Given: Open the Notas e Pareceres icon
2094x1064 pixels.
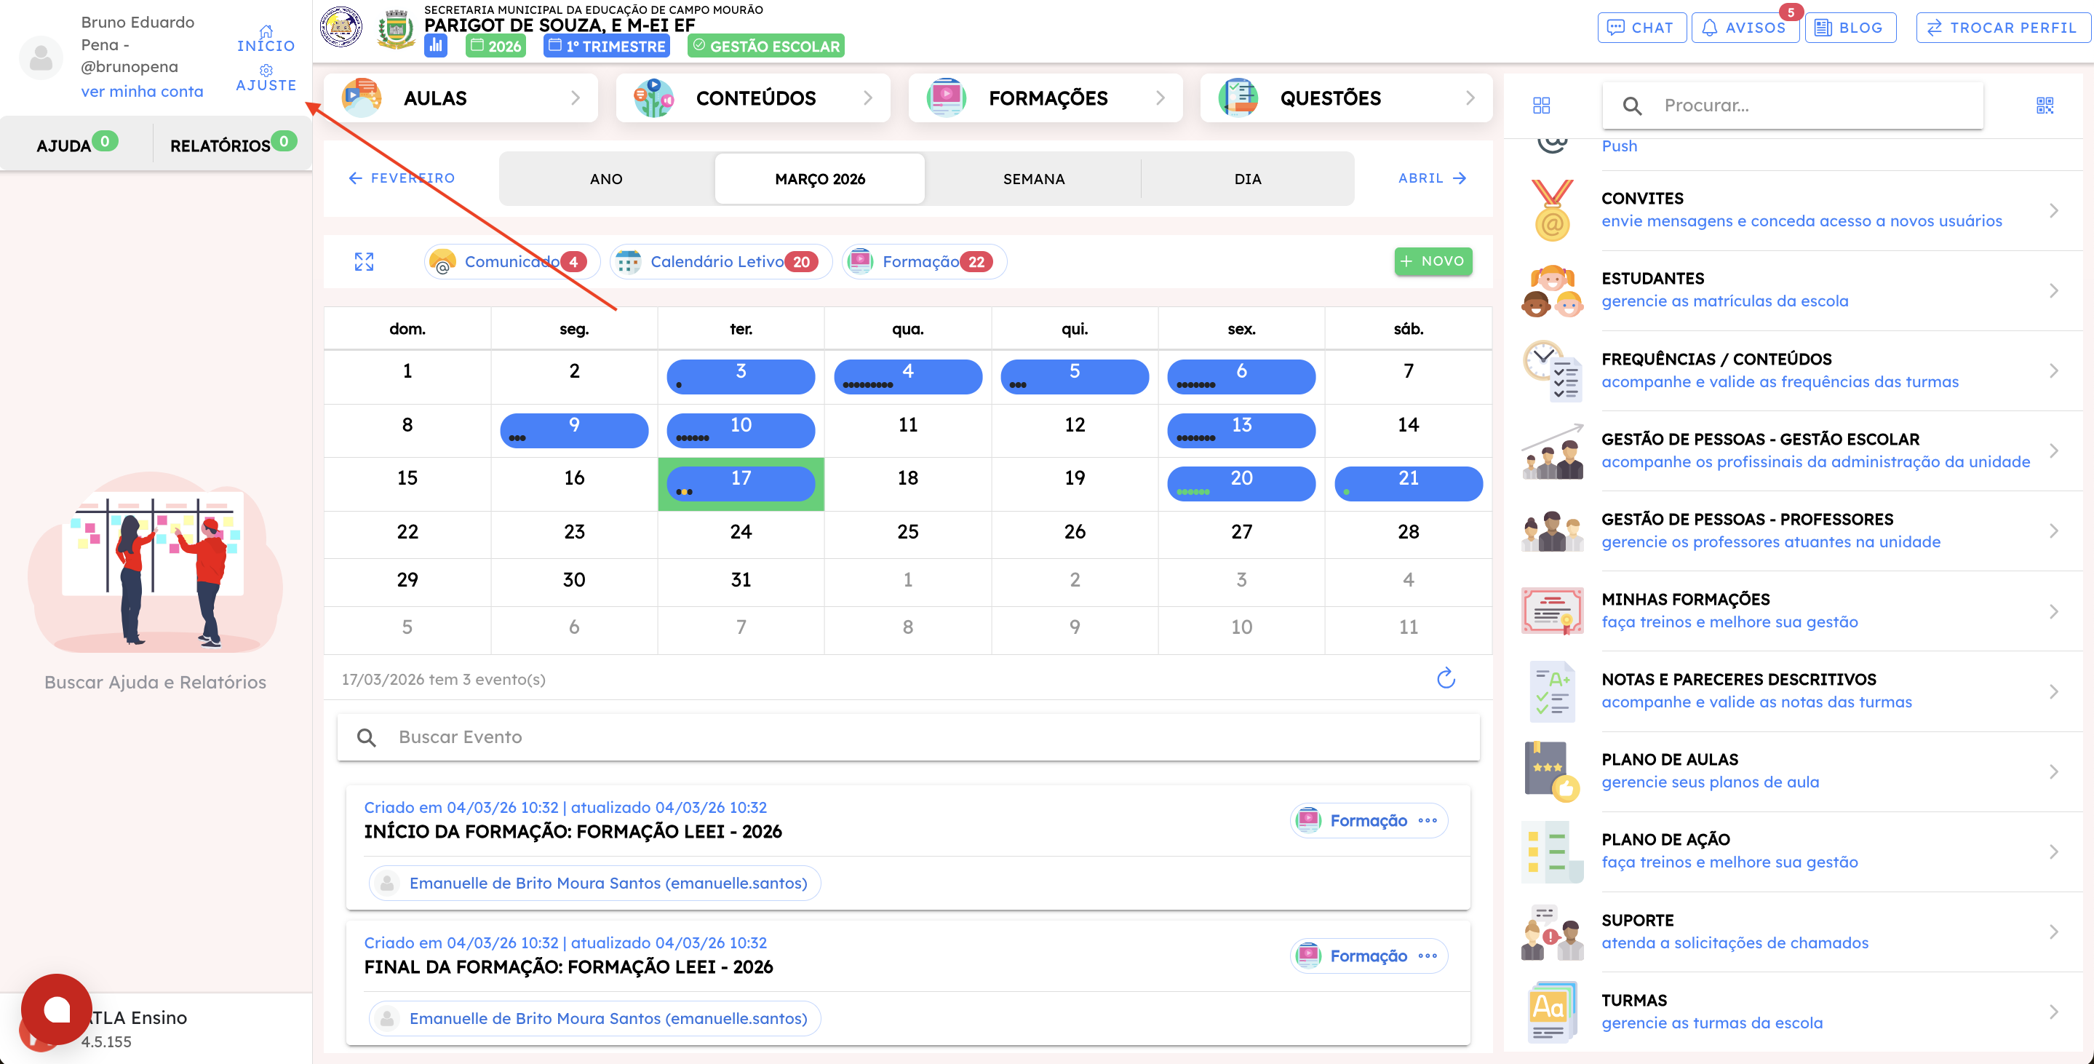Looking at the screenshot, I should (1552, 691).
